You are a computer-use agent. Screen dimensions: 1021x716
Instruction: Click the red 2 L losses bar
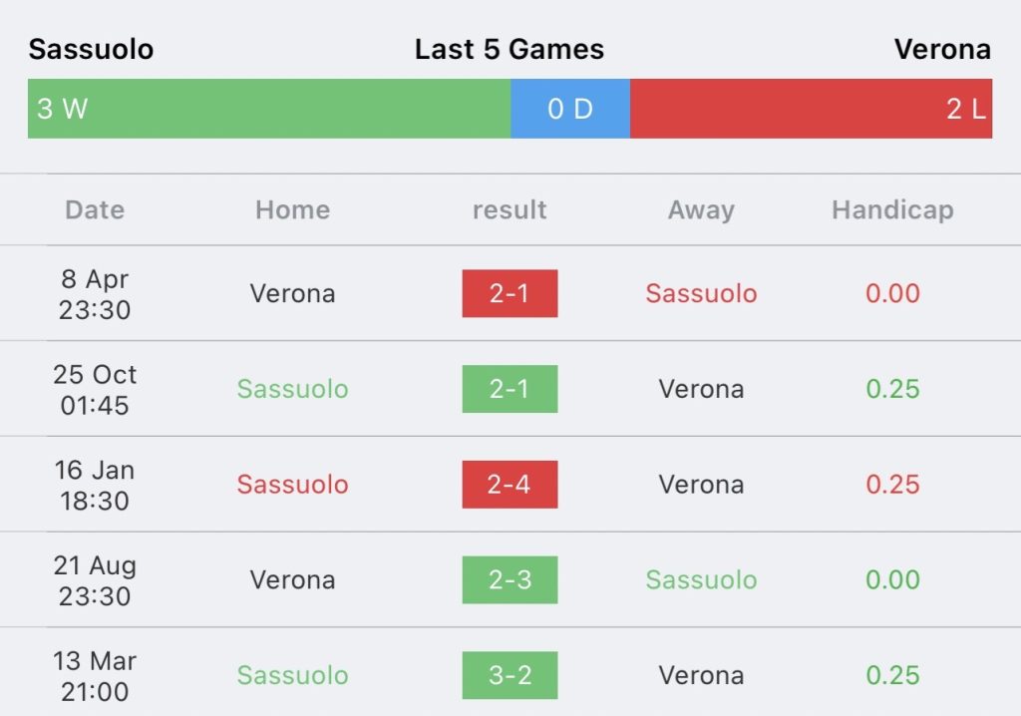tap(811, 109)
